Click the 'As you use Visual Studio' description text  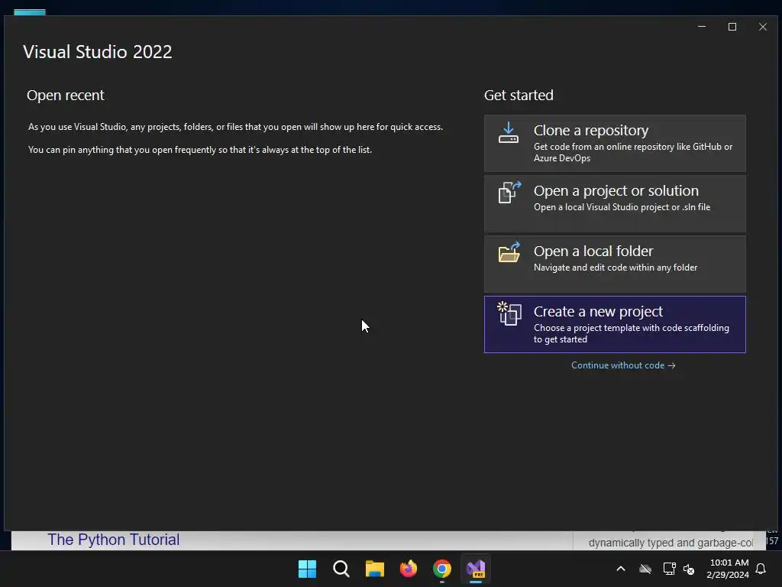[235, 127]
